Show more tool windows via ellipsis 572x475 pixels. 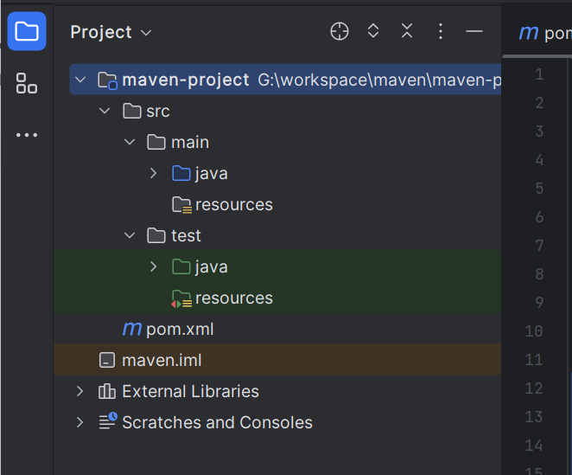[27, 135]
